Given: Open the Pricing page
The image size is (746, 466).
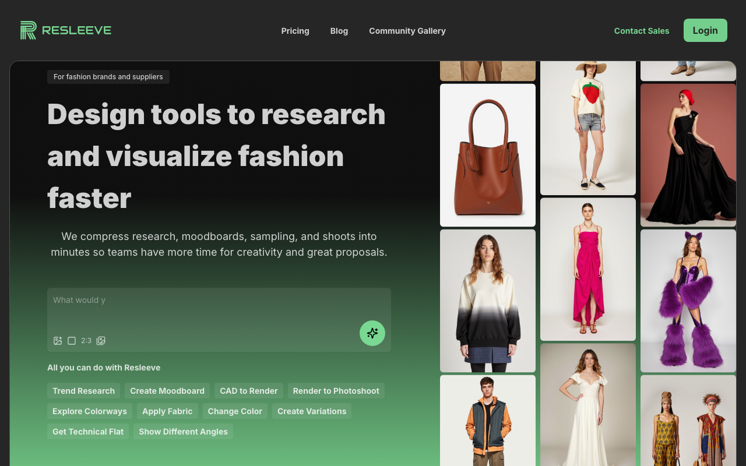Looking at the screenshot, I should [x=295, y=31].
